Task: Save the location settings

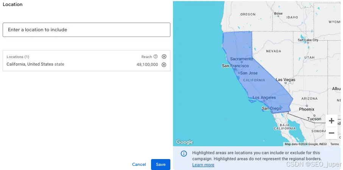Action: tap(161, 164)
